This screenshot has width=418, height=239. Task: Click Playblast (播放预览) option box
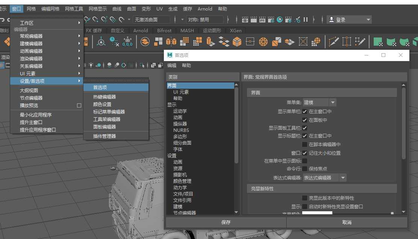pos(79,105)
